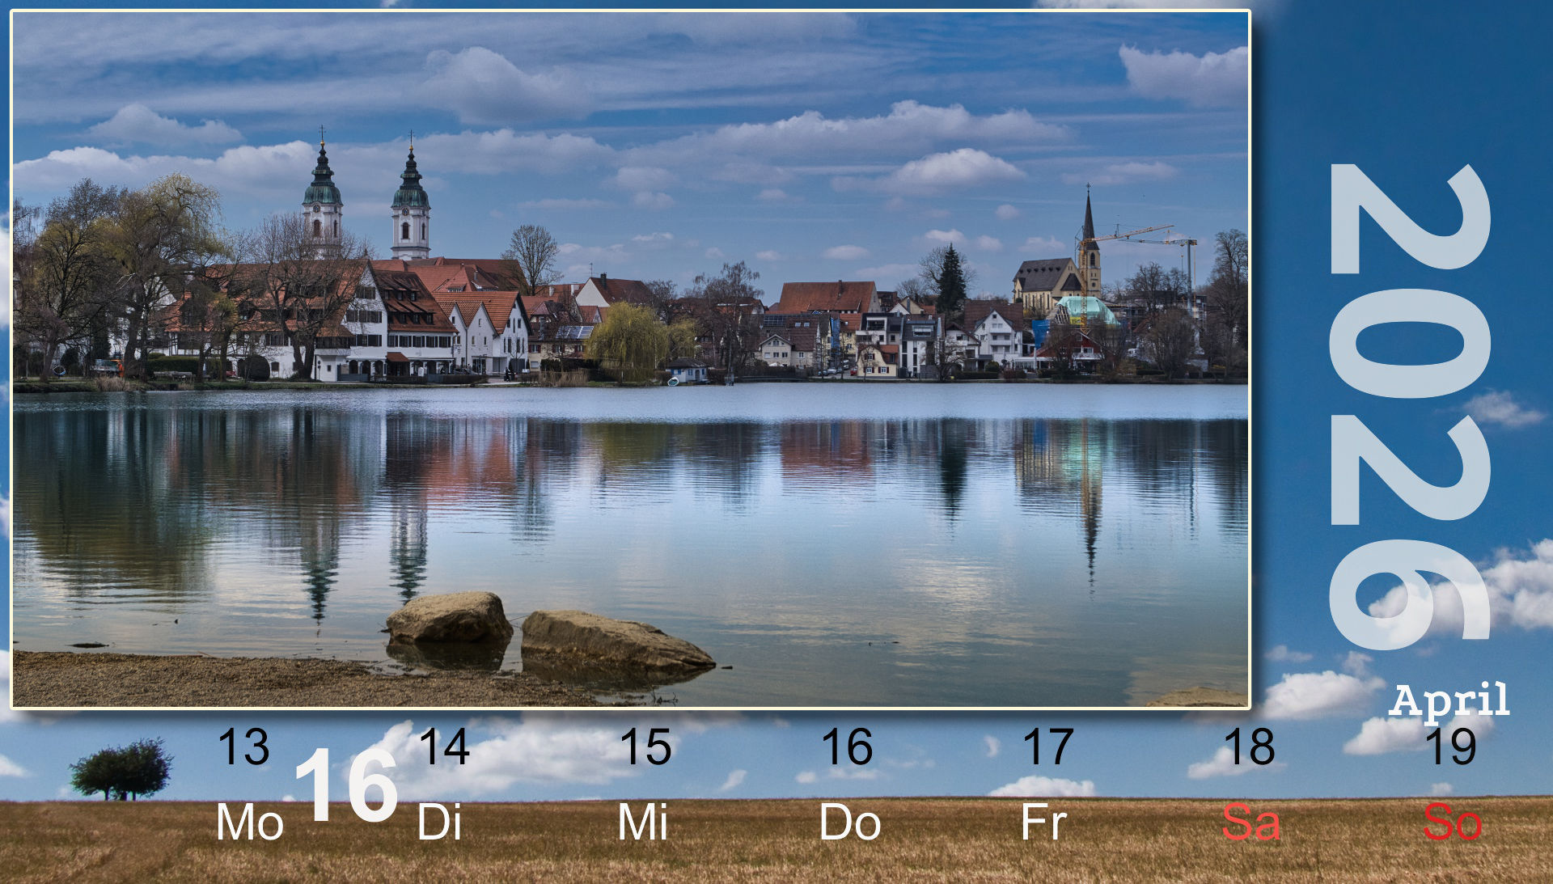Select Saturday date 18
The height and width of the screenshot is (884, 1553).
click(1249, 747)
